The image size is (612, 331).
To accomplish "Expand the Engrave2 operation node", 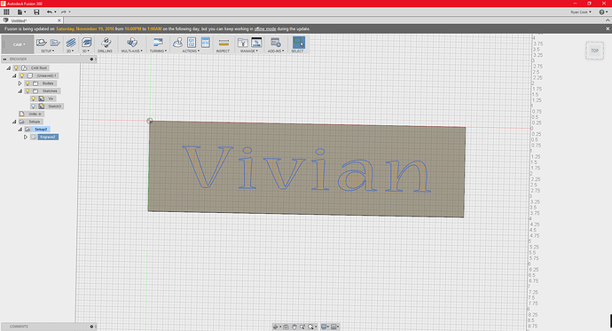I will click(26, 137).
